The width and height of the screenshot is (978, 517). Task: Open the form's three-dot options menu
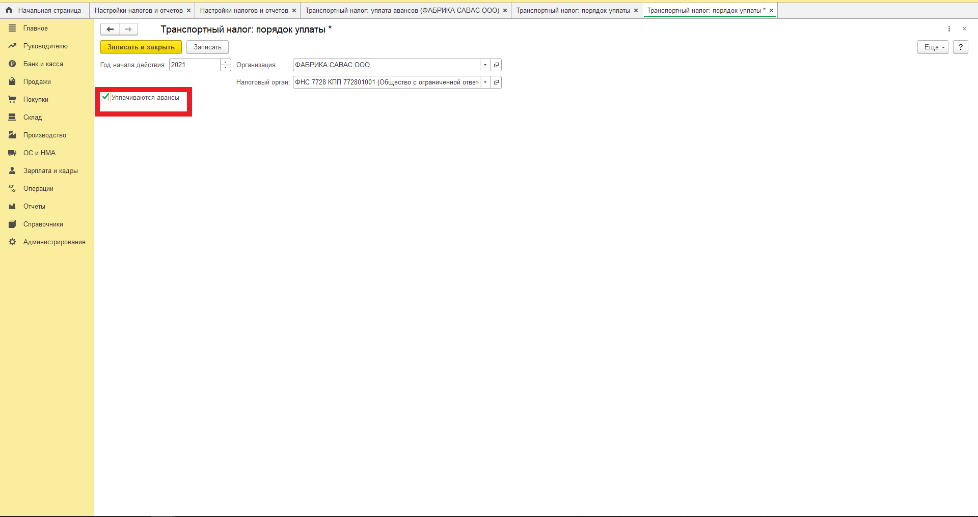pyautogui.click(x=949, y=29)
